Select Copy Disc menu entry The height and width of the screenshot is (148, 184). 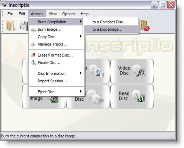(56, 37)
